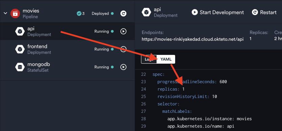Screen dimensions: 282x131
Task: Select the frontend Deployment row
Action: click(x=67, y=49)
